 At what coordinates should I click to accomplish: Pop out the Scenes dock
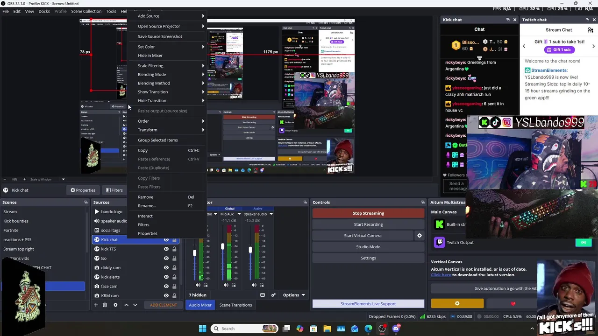pos(85,203)
